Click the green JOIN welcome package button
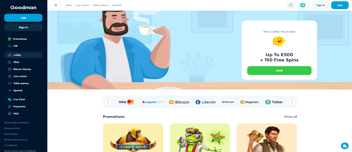Image resolution: width=352 pixels, height=152 pixels. 279,71
